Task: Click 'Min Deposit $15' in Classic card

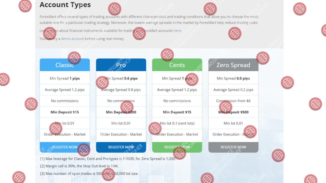Action: pyautogui.click(x=65, y=112)
